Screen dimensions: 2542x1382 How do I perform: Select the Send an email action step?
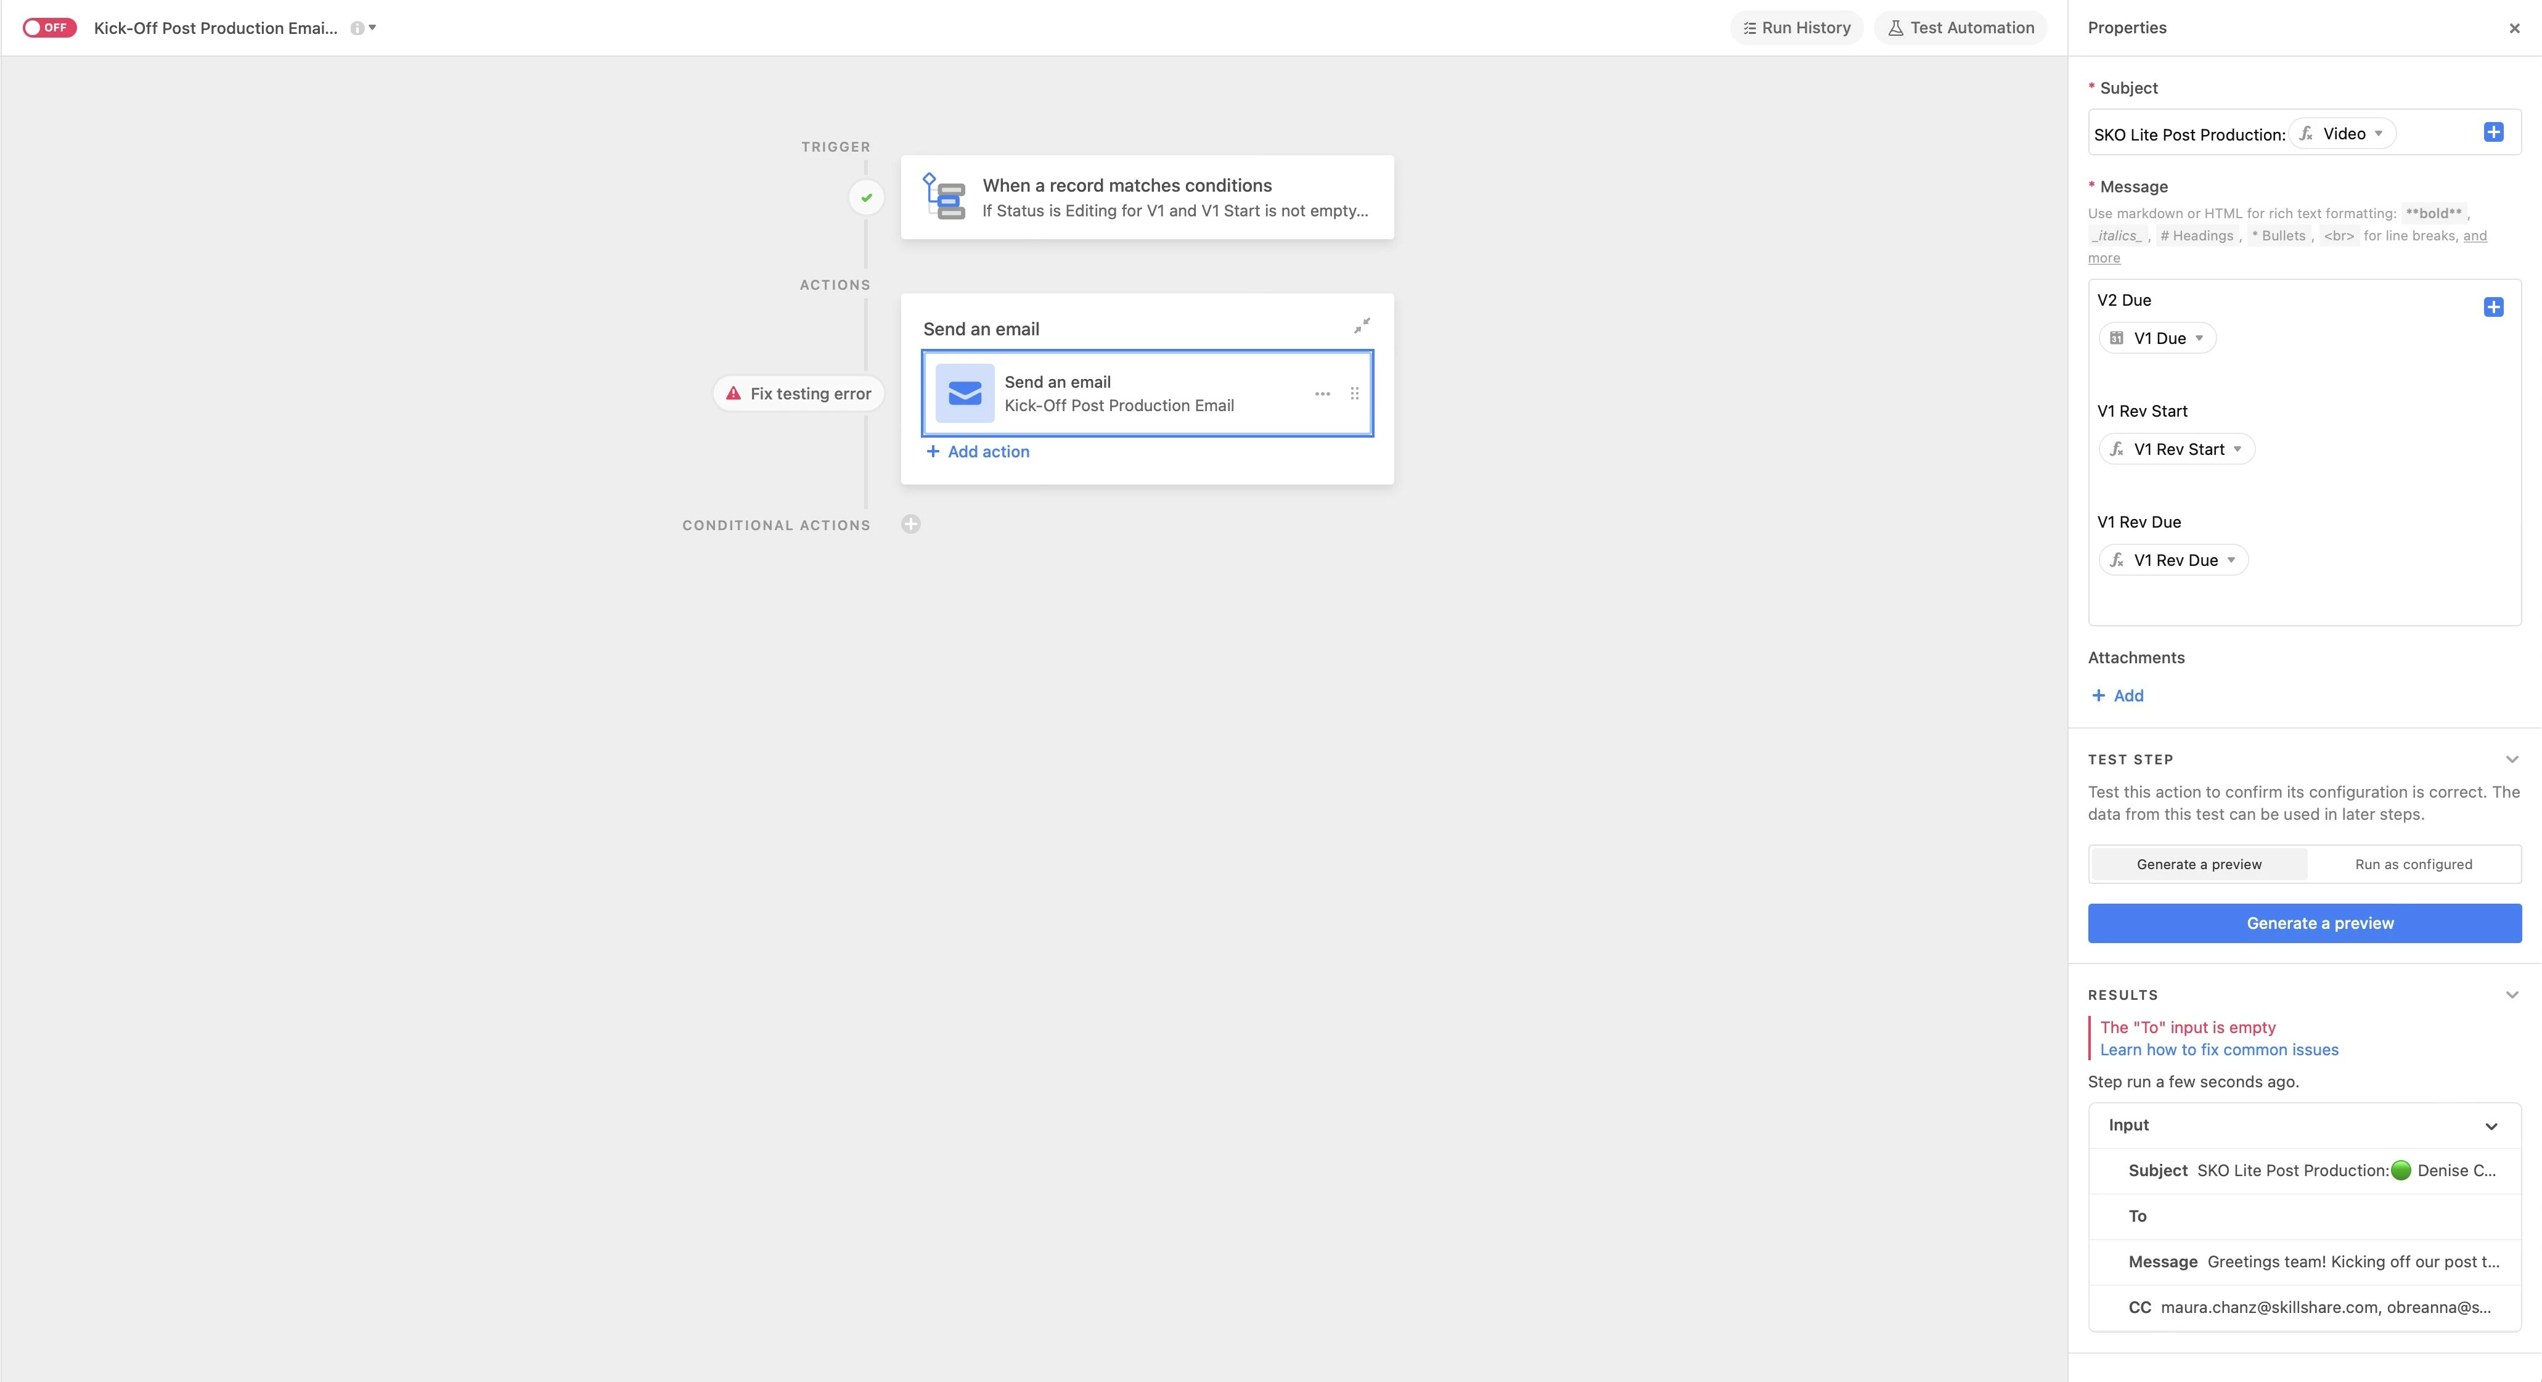click(x=1146, y=393)
